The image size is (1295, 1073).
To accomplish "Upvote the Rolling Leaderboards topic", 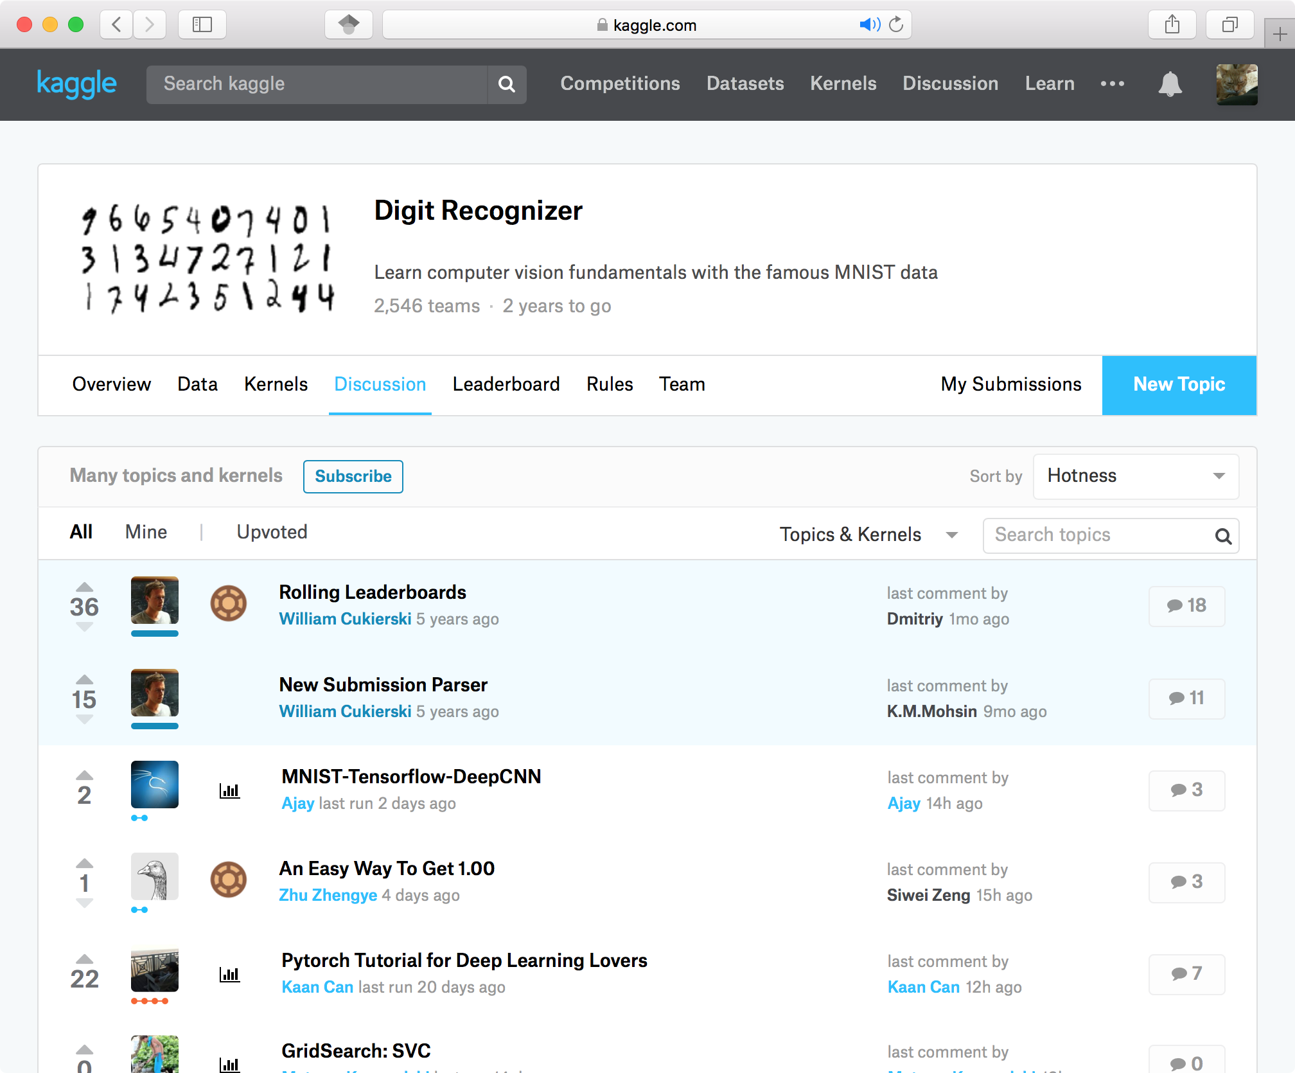I will 84,587.
